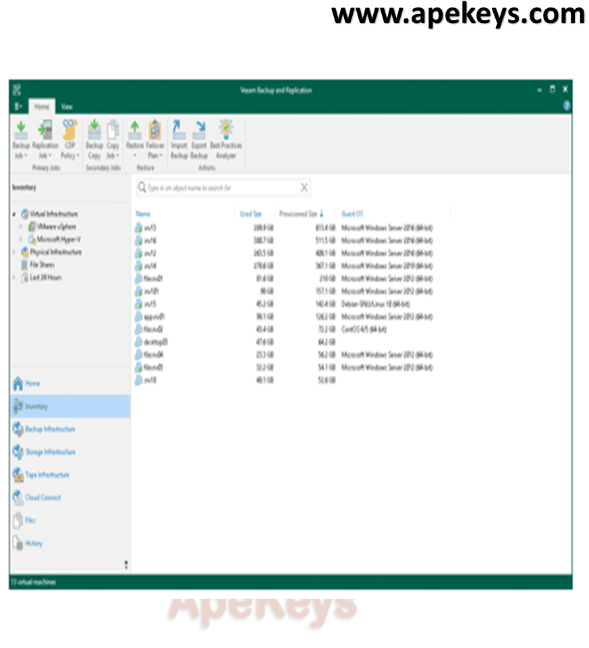Open the Tape Infrastructure view

pos(70,475)
